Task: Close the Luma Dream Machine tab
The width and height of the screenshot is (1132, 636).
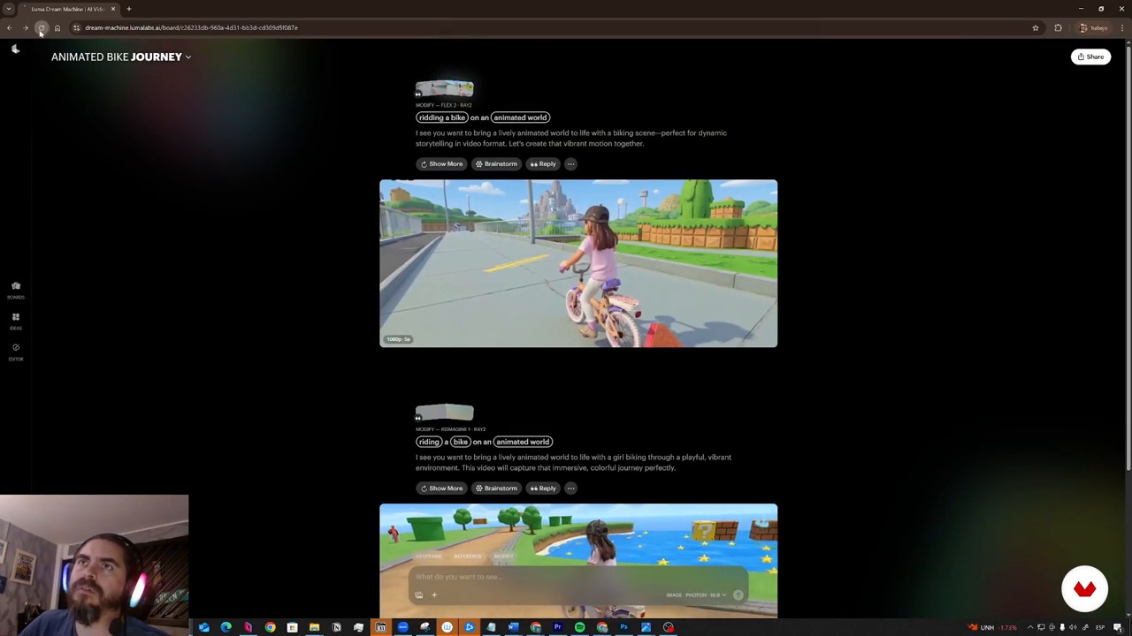Action: point(113,9)
